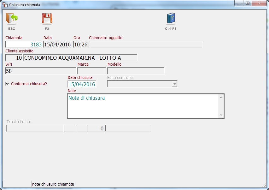Maximize the Chiusura chiamata window
Viewport: 269px width, 190px height.
click(248, 3)
